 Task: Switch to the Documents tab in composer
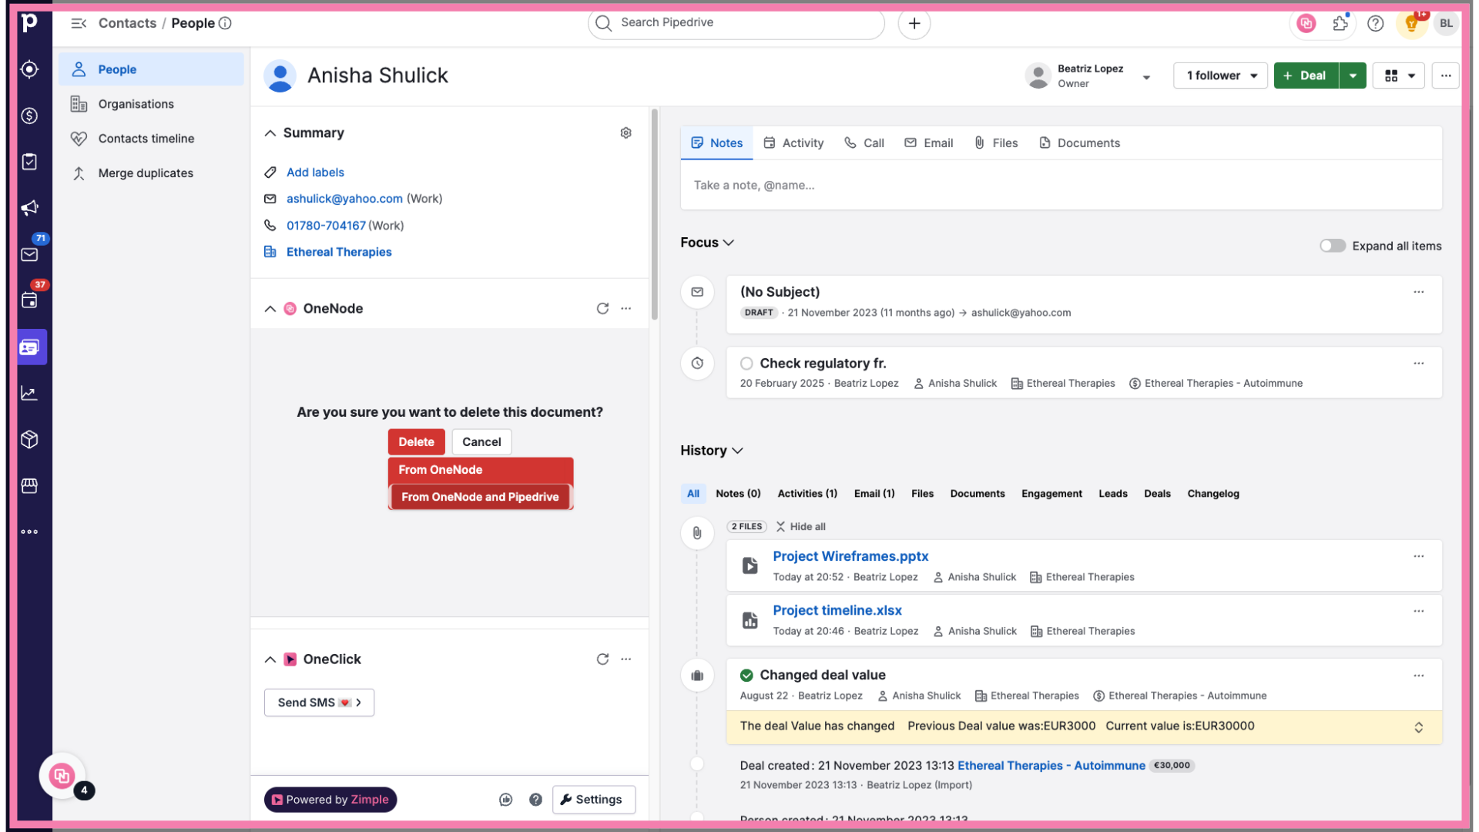1079,143
